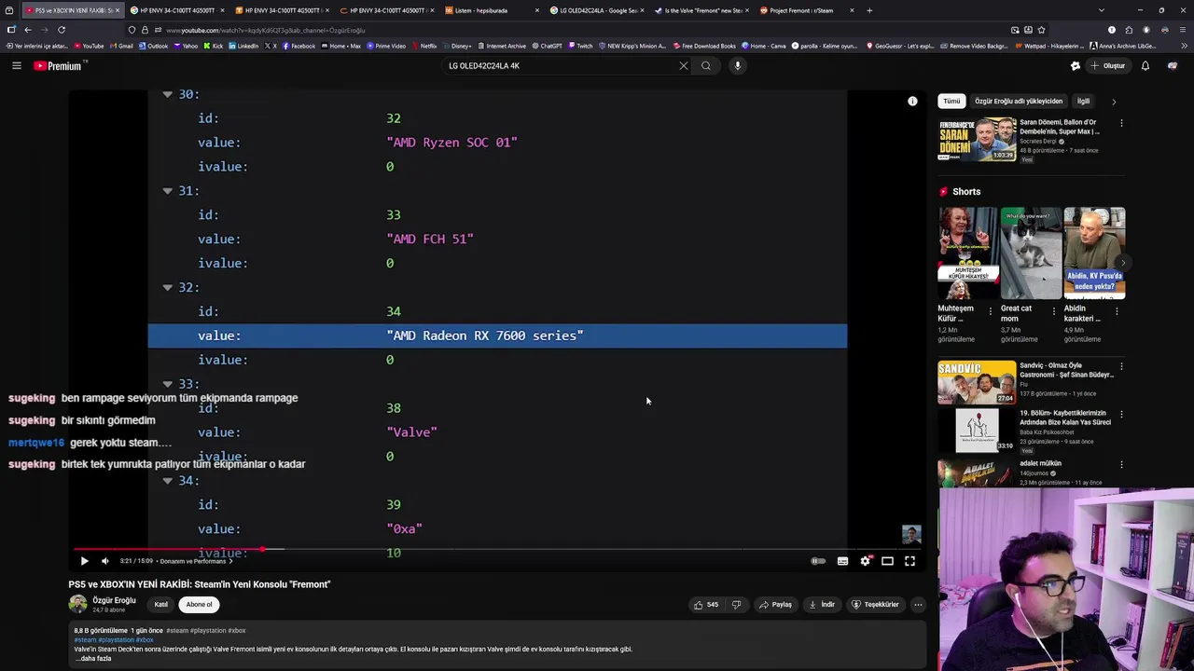This screenshot has height=671, width=1194.
Task: Open Internet Archive bookmark
Action: coord(502,46)
